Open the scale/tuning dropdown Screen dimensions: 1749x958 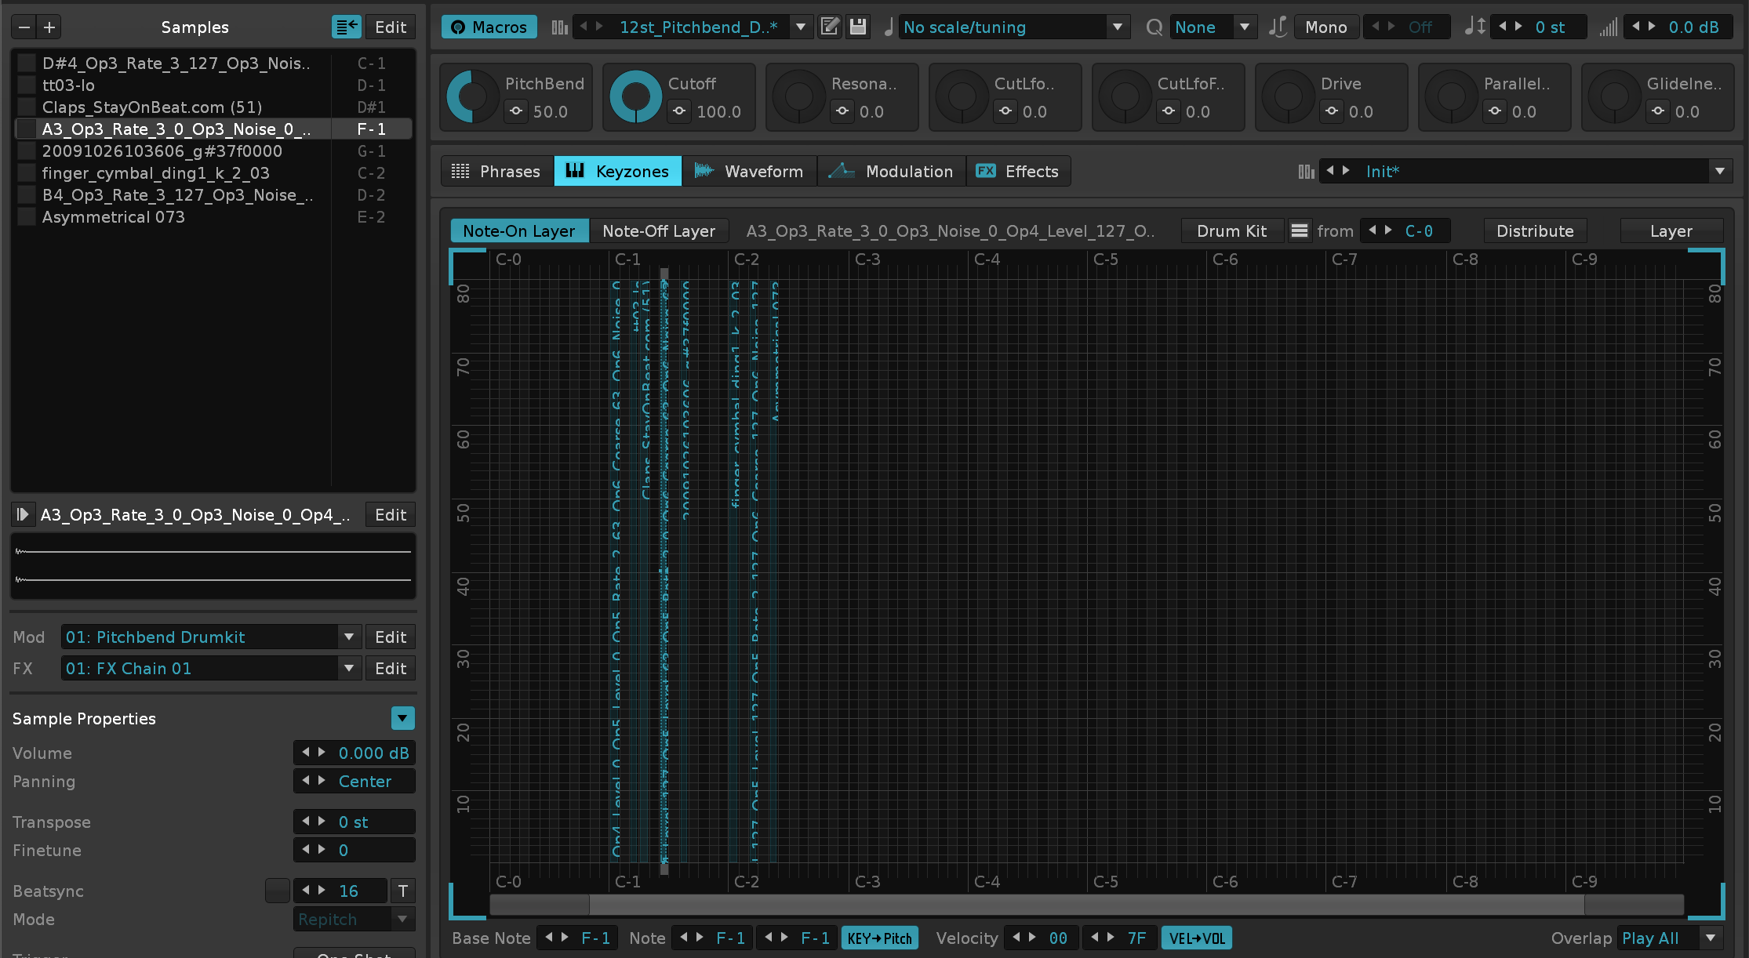(1117, 27)
